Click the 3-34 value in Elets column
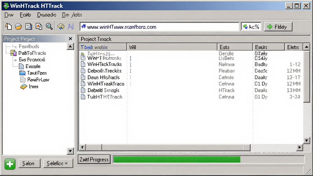The width and height of the screenshot is (313, 176). (x=295, y=97)
